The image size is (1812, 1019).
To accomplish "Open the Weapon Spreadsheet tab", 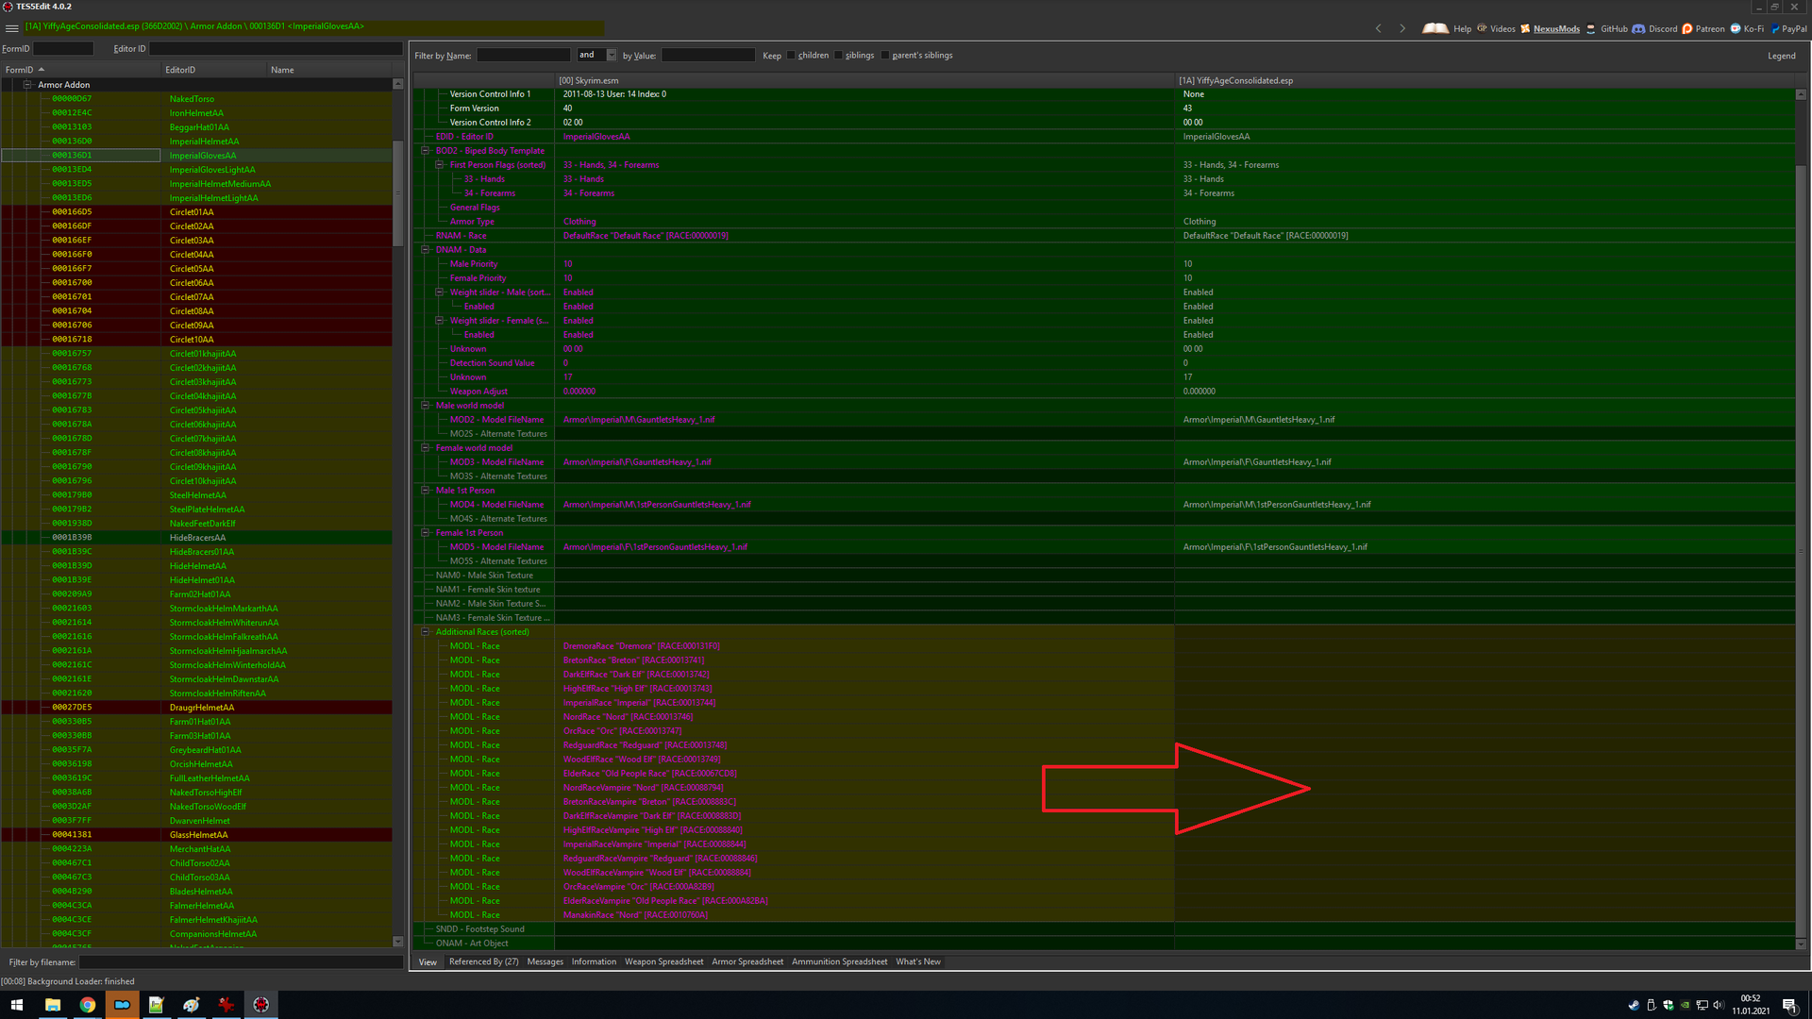I will (x=663, y=962).
